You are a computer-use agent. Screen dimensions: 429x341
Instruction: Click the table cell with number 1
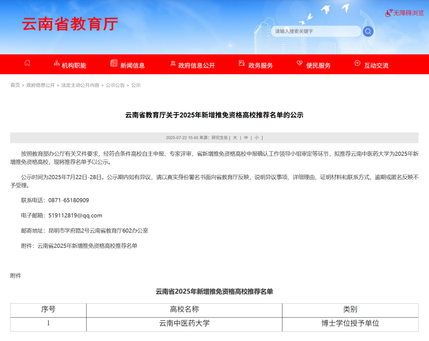pos(48,324)
